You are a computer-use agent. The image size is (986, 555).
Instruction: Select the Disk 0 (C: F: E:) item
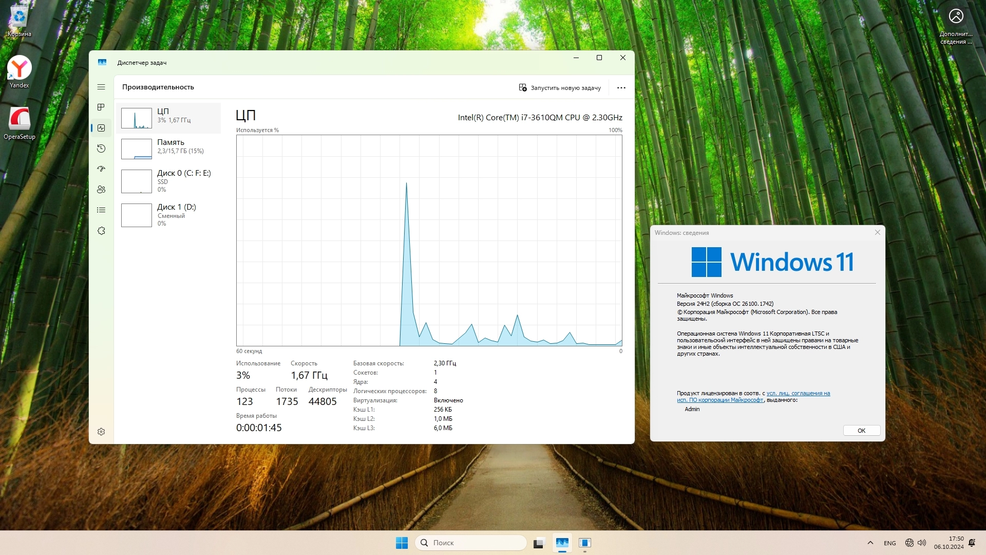point(168,181)
